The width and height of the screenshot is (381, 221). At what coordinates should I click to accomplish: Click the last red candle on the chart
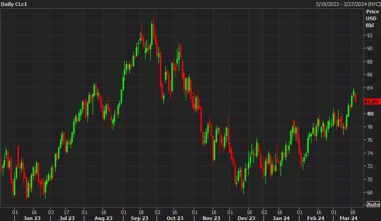tap(356, 97)
